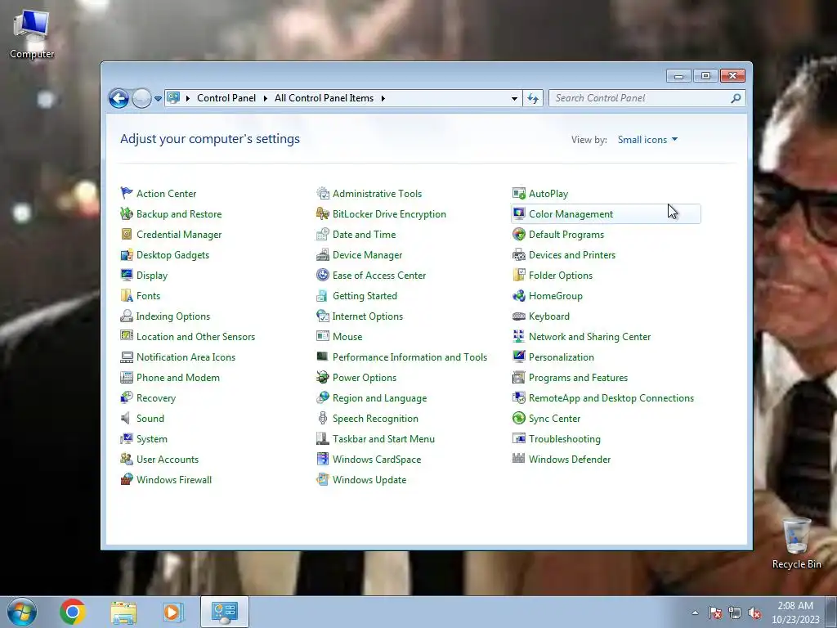Open the Windows Defender icon
837x628 pixels.
pos(519,459)
